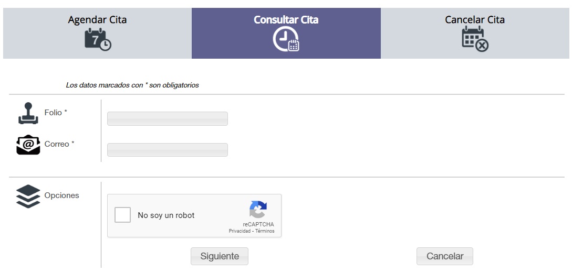Click the reCAPTCHA logo
Image resolution: width=572 pixels, height=273 pixels.
pos(258,209)
